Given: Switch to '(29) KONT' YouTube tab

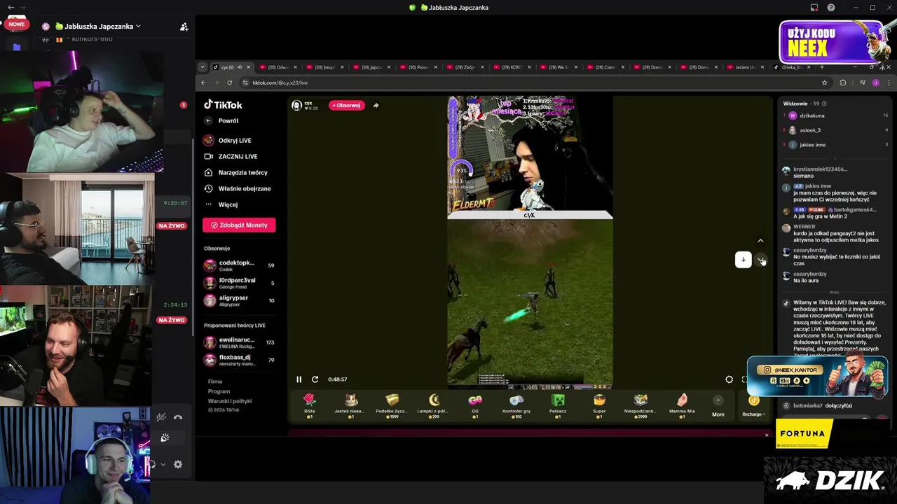Looking at the screenshot, I should [x=512, y=67].
